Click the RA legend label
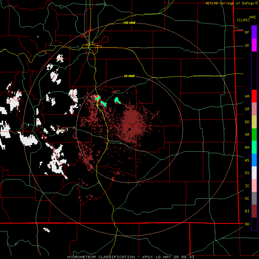Image resolution: width=259 pixels, height=259 pixels. pos(247,148)
